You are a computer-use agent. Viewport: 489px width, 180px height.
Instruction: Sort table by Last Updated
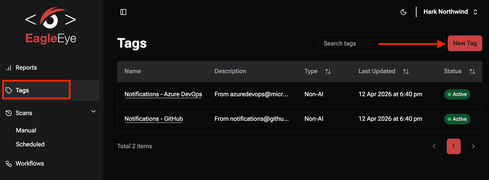(x=406, y=72)
